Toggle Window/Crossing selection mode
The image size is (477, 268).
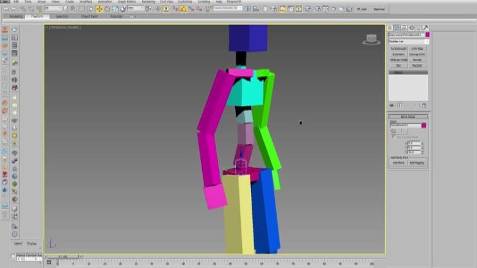91,9
